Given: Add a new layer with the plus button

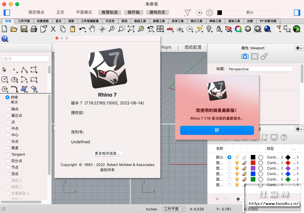Looking at the screenshot, I should (217, 199).
